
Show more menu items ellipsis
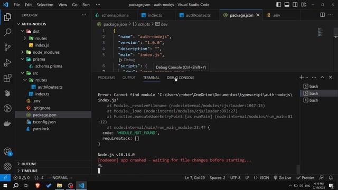[x=98, y=5]
